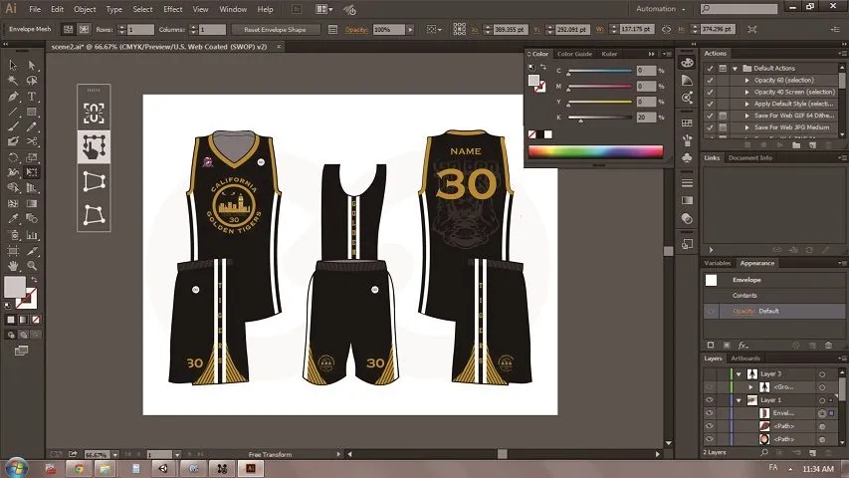Select the Eyedropper tool
Screen dimensions: 849x478
click(13, 218)
